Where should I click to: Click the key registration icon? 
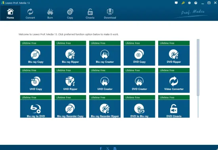(x=183, y=3)
